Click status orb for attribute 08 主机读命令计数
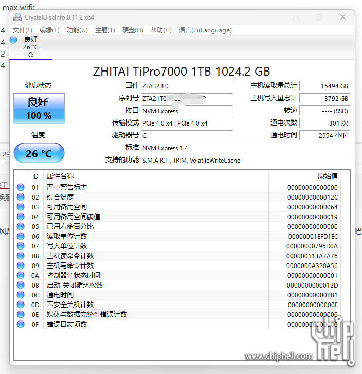This screenshot has height=374, width=362. pos(21,256)
